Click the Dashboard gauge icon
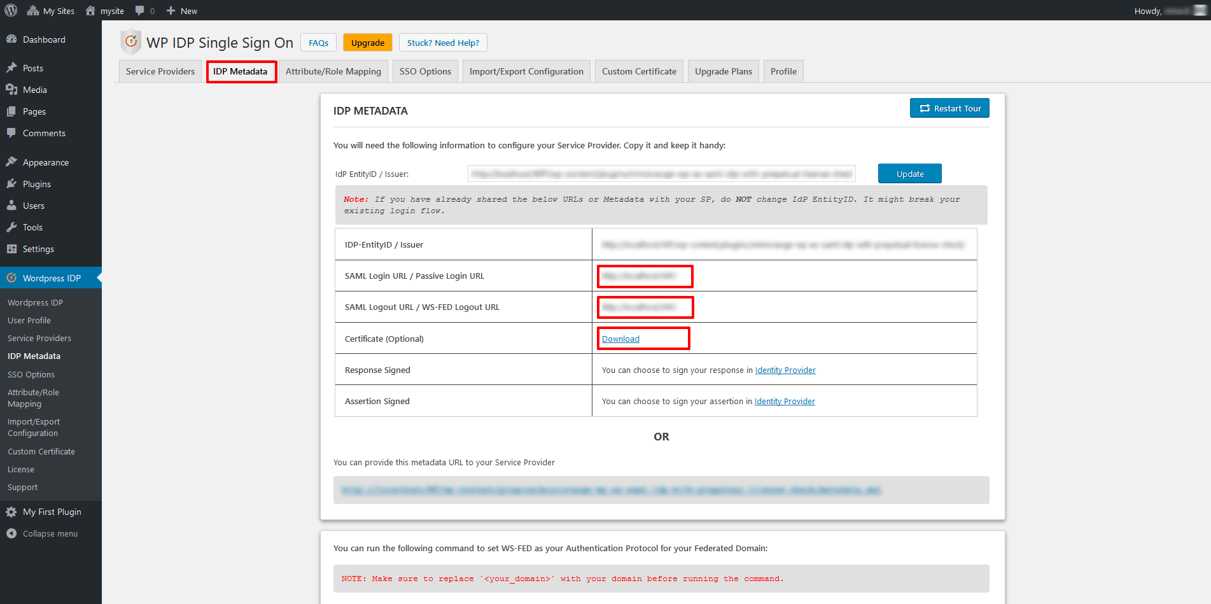This screenshot has height=604, width=1211. tap(11, 39)
